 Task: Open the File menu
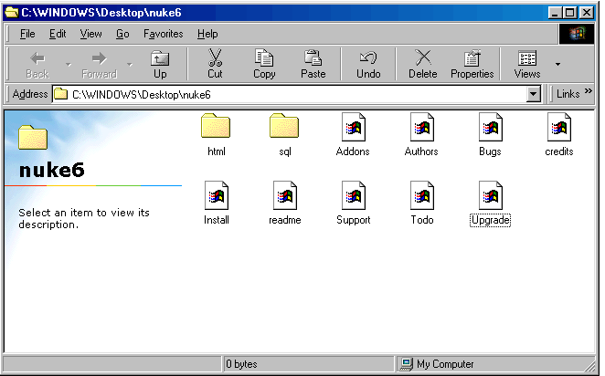click(27, 34)
